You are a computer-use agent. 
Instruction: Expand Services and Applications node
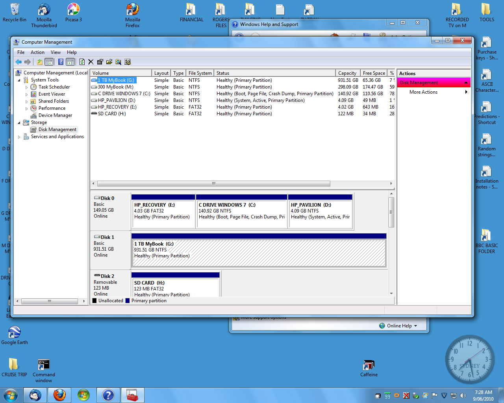pyautogui.click(x=19, y=137)
